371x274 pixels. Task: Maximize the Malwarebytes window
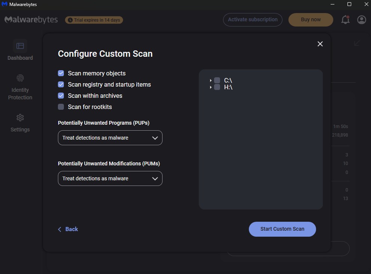pos(349,4)
